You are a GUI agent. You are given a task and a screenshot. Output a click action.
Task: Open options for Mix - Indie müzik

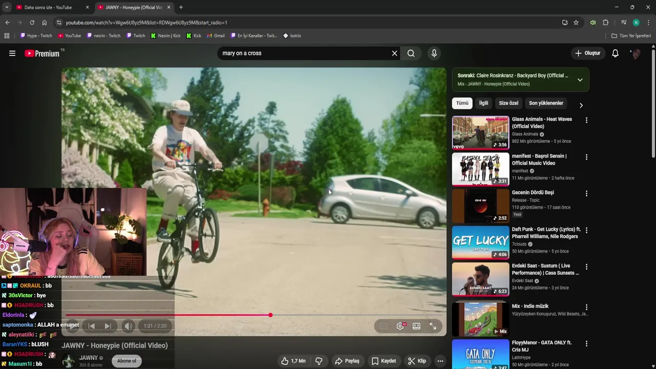pyautogui.click(x=586, y=307)
